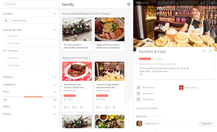Click the Comment button
Screen dimensions: 217x132
point(206,124)
